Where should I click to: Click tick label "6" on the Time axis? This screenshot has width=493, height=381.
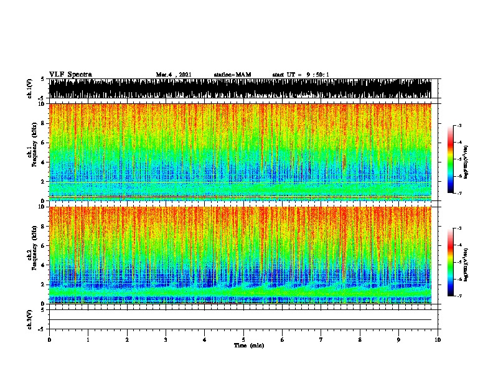[283, 340]
